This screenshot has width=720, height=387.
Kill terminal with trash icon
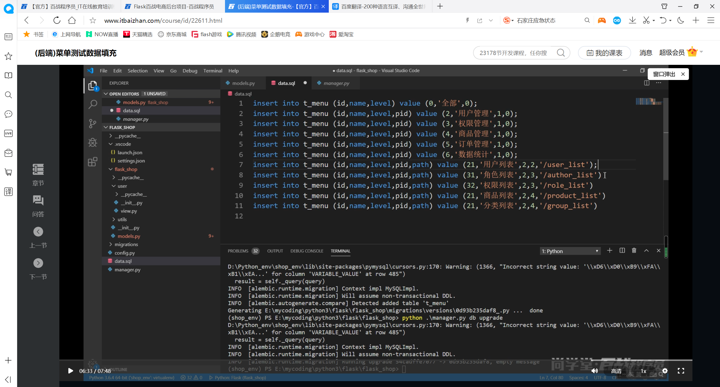click(634, 251)
